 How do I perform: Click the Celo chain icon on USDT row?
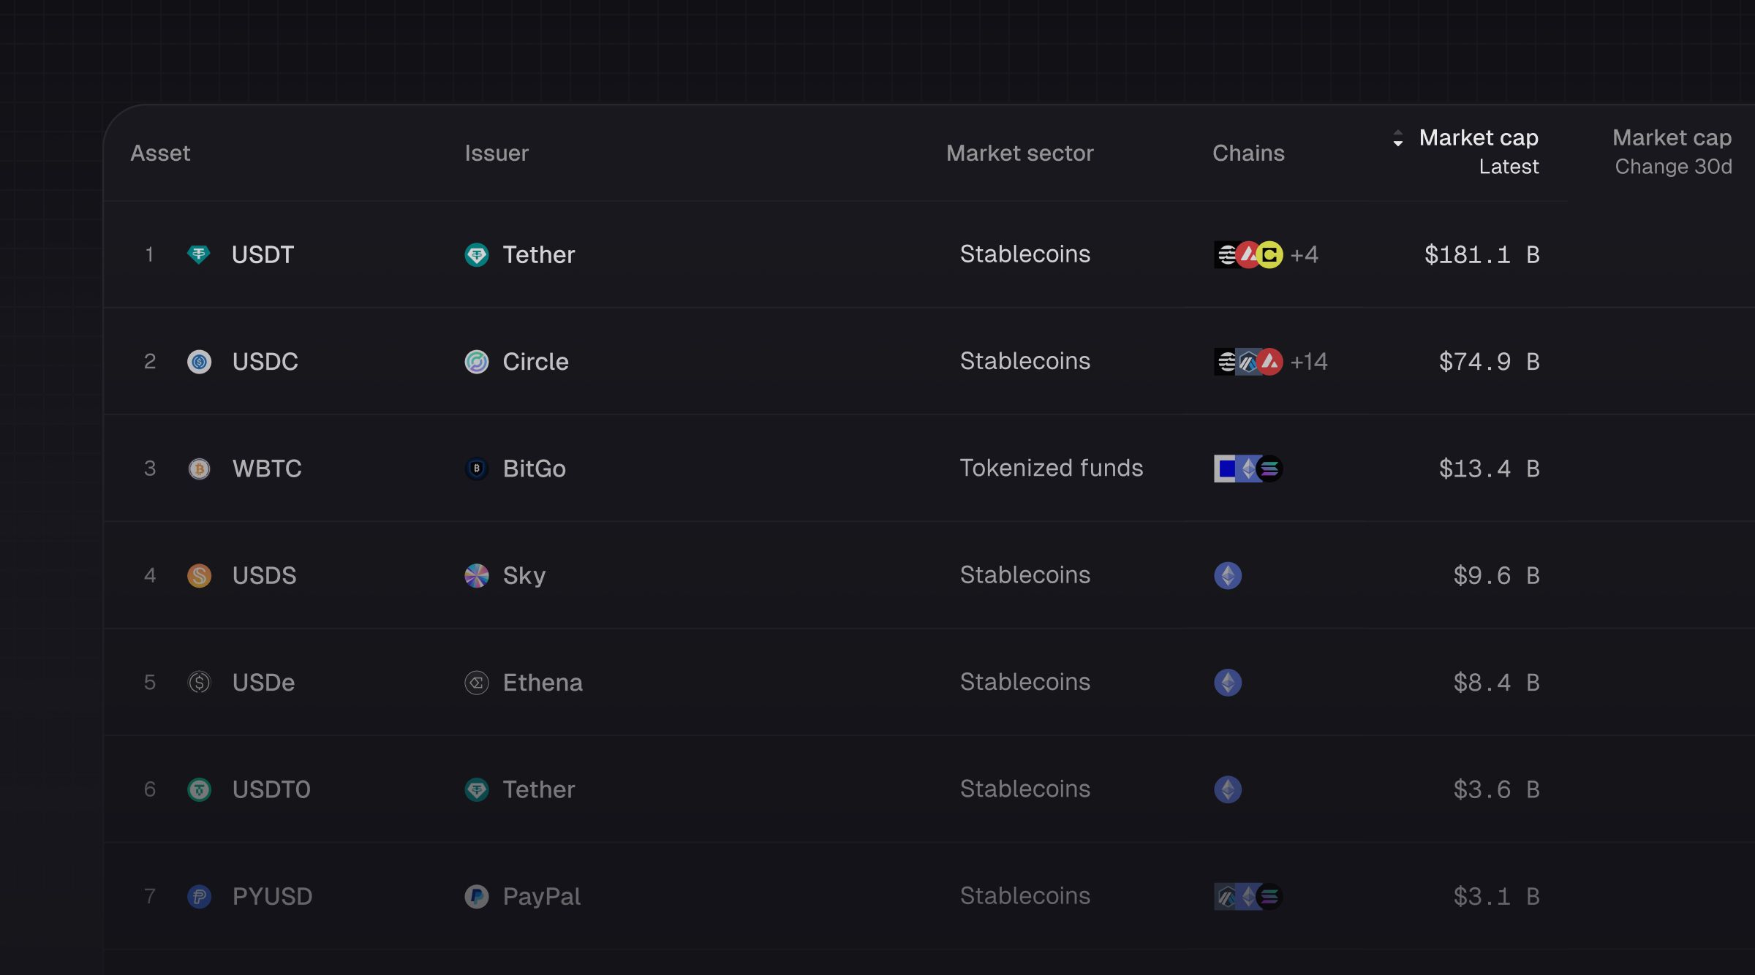(1270, 254)
